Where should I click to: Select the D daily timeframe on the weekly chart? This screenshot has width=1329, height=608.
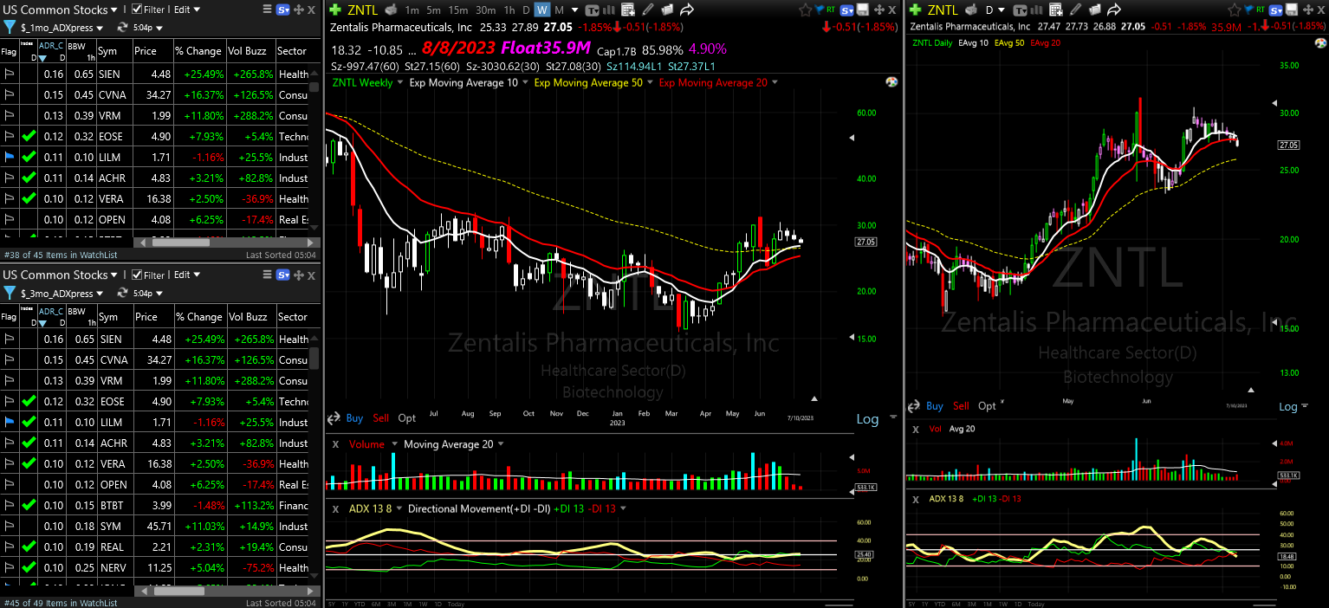point(525,10)
